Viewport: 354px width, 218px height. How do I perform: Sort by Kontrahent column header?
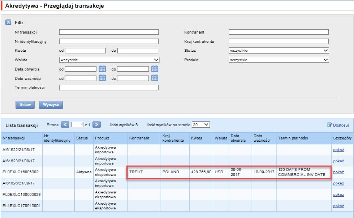click(x=139, y=138)
